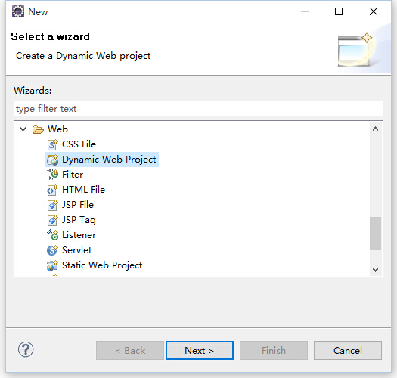This screenshot has width=397, height=378.
Task: Collapse the Web folder tree node
Action: [x=23, y=129]
